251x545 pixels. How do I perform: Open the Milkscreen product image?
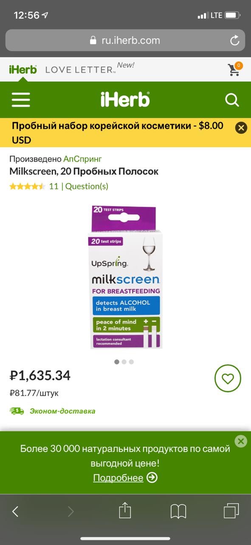(x=125, y=277)
